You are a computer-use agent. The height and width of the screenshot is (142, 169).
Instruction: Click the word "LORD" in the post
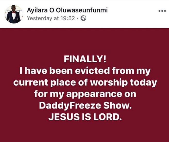[x=109, y=117]
